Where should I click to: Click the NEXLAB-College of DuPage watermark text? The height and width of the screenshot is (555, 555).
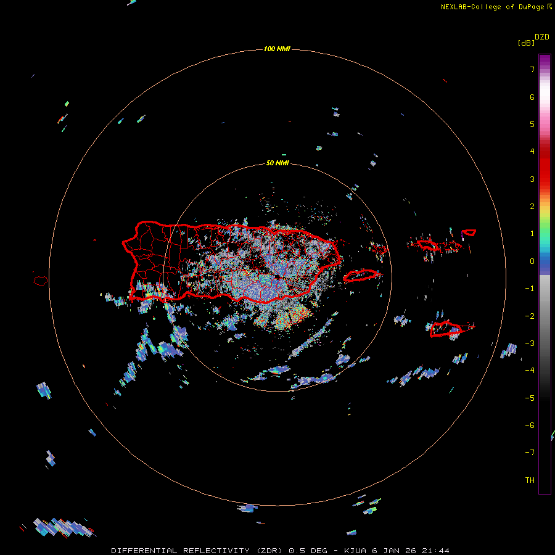[x=492, y=7]
